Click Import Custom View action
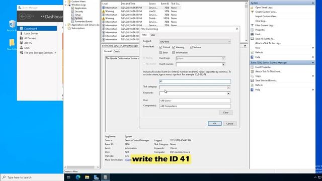The height and width of the screenshot is (181, 322). [266, 17]
